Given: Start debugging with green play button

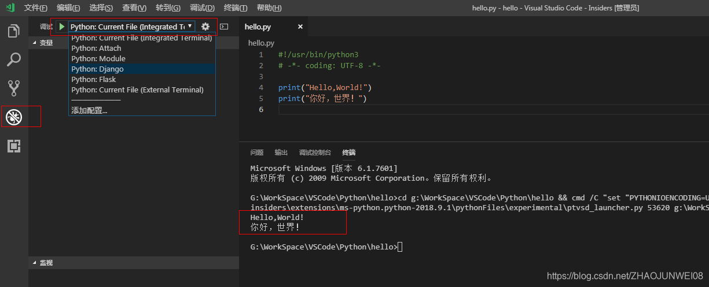Looking at the screenshot, I should tap(62, 27).
